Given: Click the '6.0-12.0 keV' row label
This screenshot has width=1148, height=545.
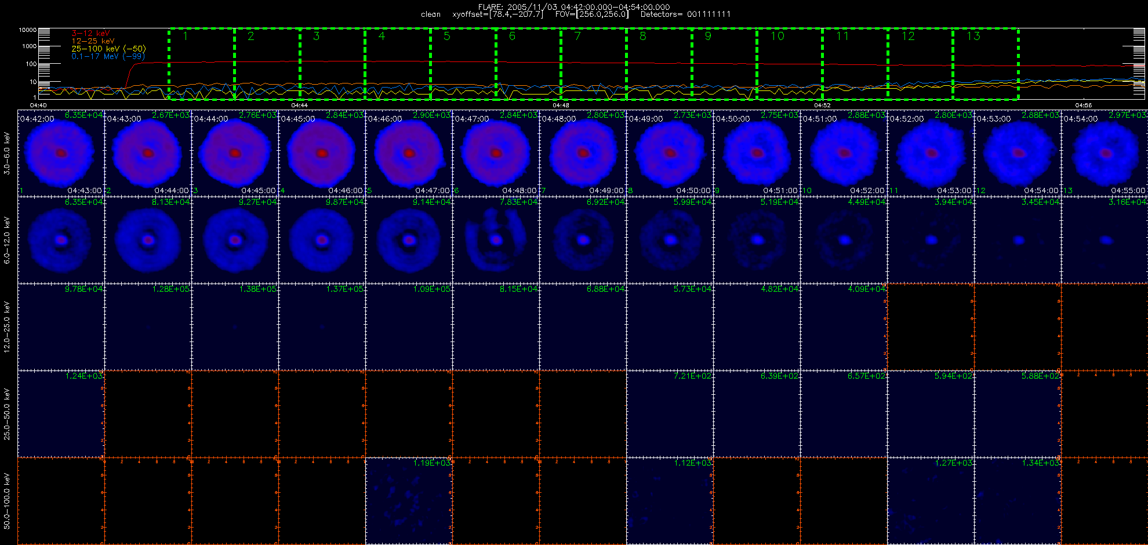Looking at the screenshot, I should [7, 240].
